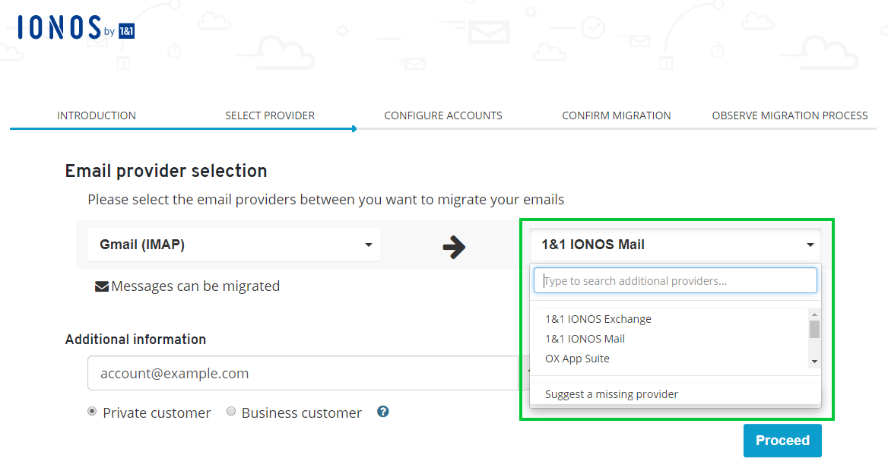Select the Business customer radio button

(231, 411)
